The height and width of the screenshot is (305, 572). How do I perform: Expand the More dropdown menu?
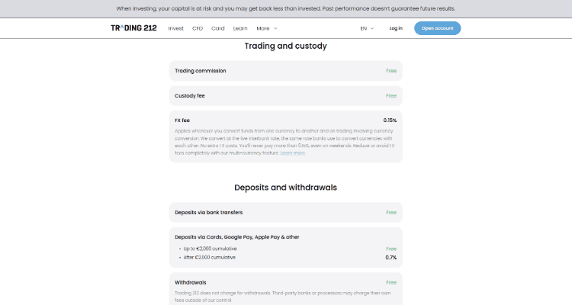point(267,28)
